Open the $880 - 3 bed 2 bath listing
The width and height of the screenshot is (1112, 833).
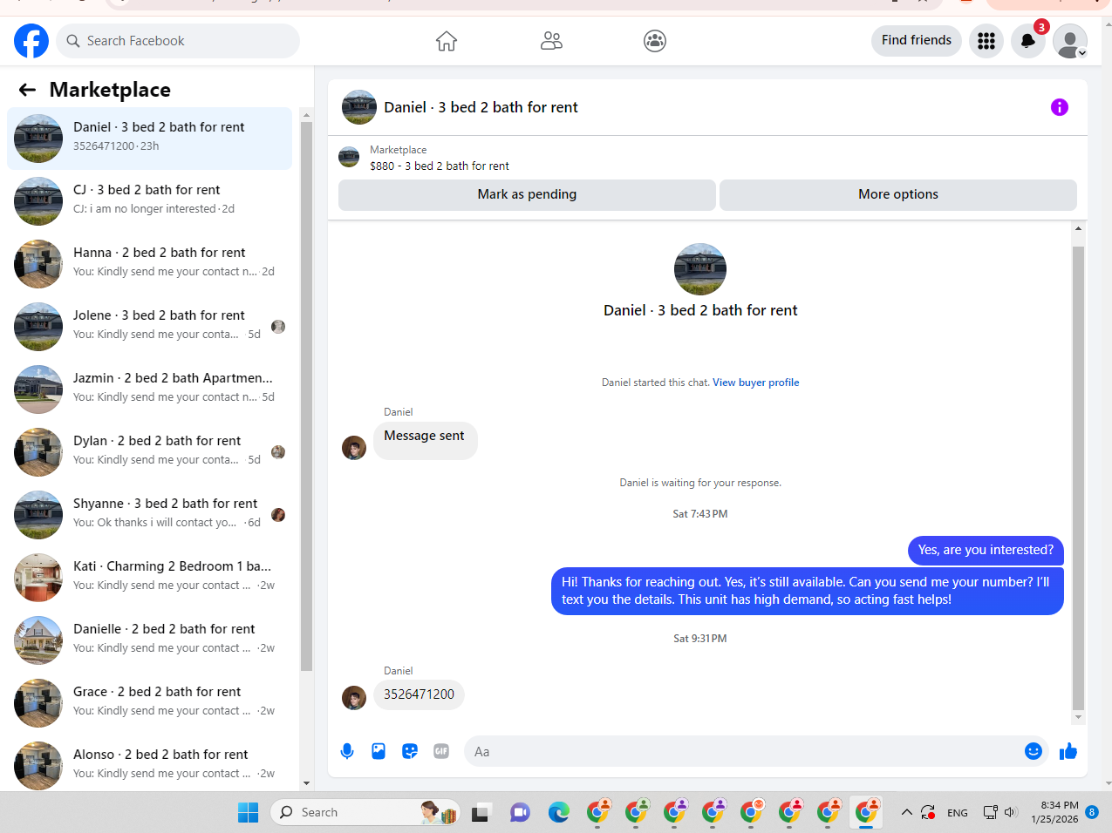(440, 166)
